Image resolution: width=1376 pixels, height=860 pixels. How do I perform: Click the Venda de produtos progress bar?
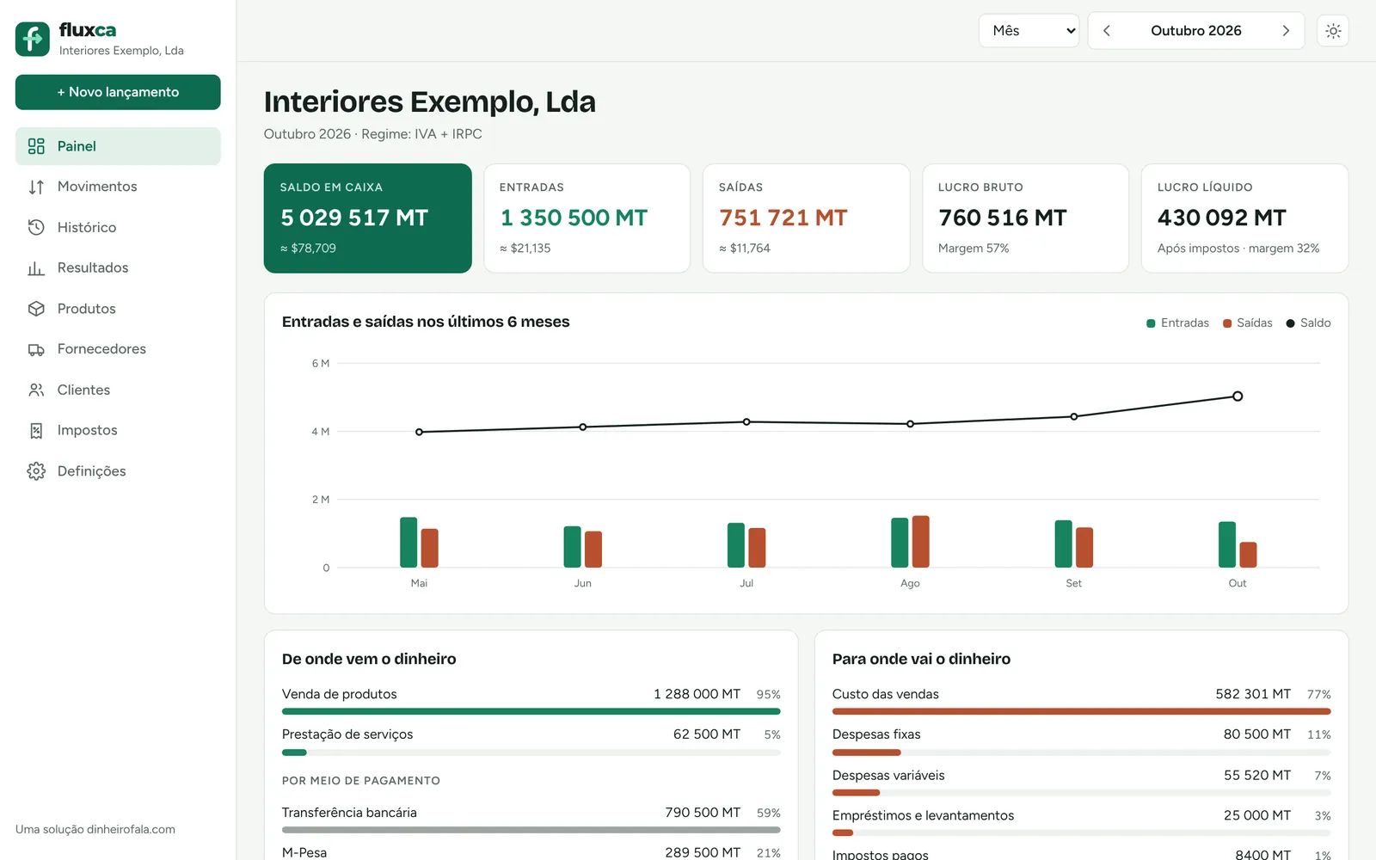click(531, 712)
